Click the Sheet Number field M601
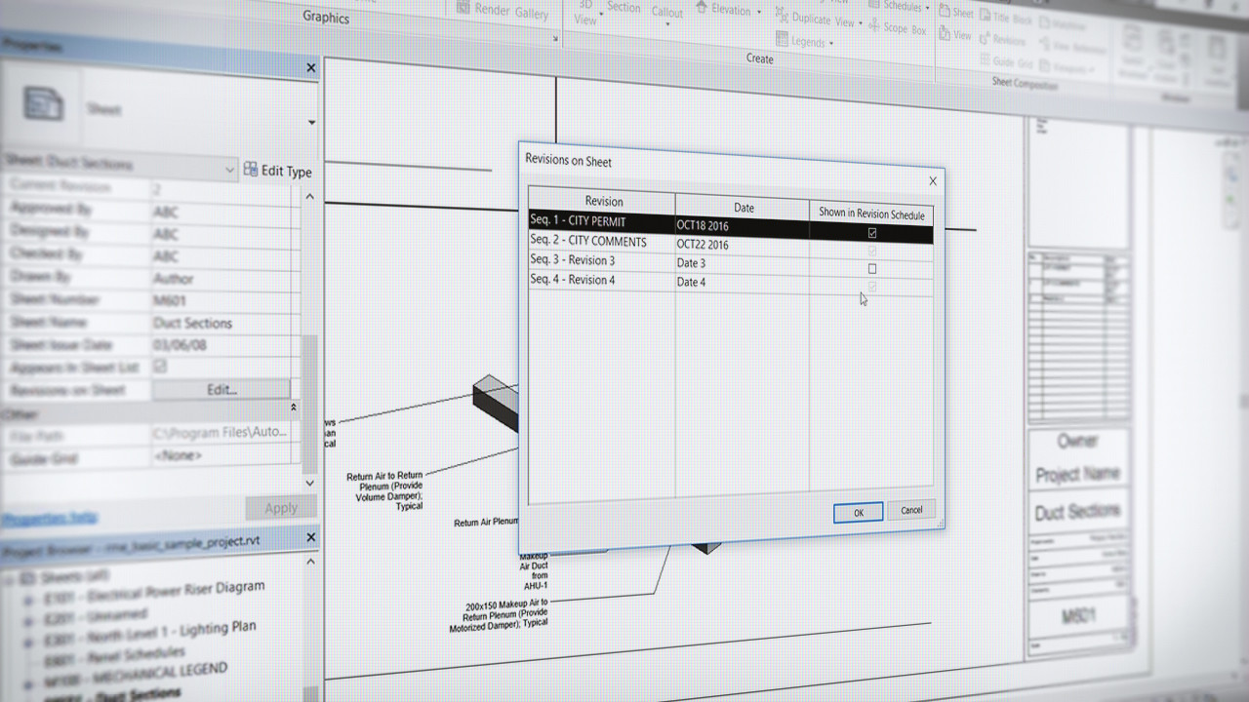The height and width of the screenshot is (702, 1249). tap(223, 300)
